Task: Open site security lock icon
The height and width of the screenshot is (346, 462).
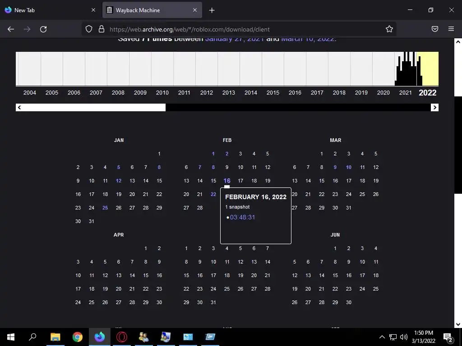Action: click(x=102, y=29)
